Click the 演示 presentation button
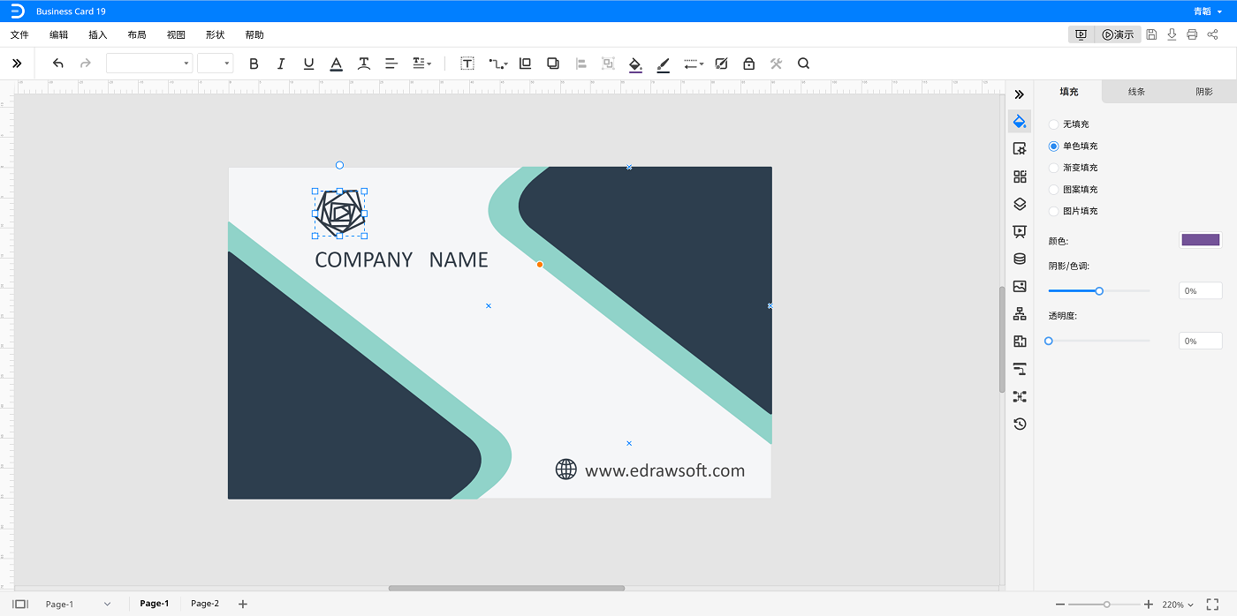1237x616 pixels. click(1118, 34)
